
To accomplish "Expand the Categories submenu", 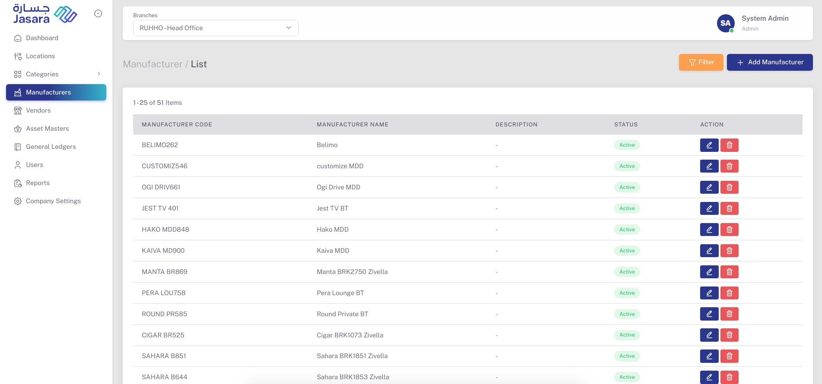I will click(x=99, y=74).
